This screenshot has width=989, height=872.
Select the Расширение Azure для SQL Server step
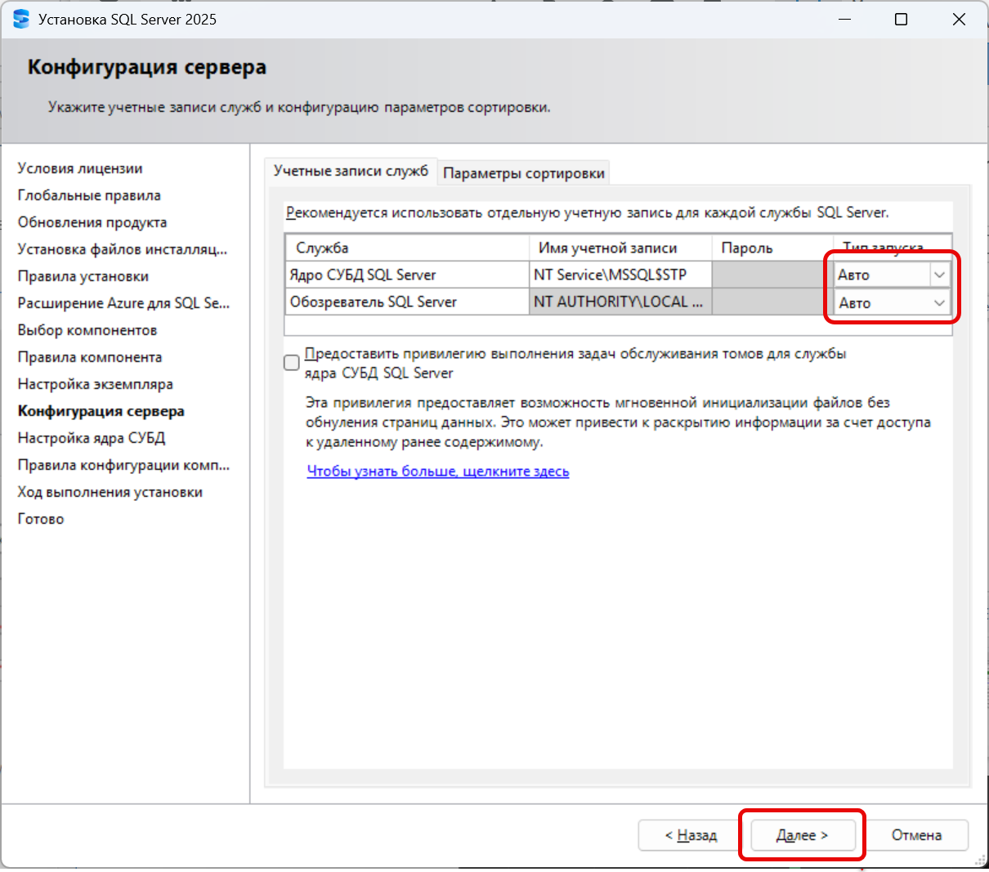[x=123, y=303]
